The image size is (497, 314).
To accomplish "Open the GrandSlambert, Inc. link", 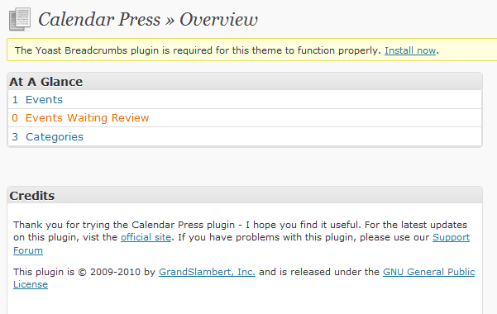I will [x=207, y=272].
